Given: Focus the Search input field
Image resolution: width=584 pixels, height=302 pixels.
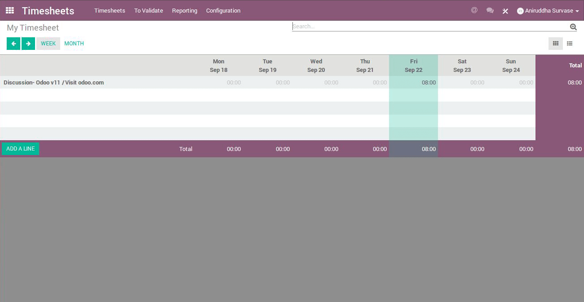Looking at the screenshot, I should coord(430,27).
